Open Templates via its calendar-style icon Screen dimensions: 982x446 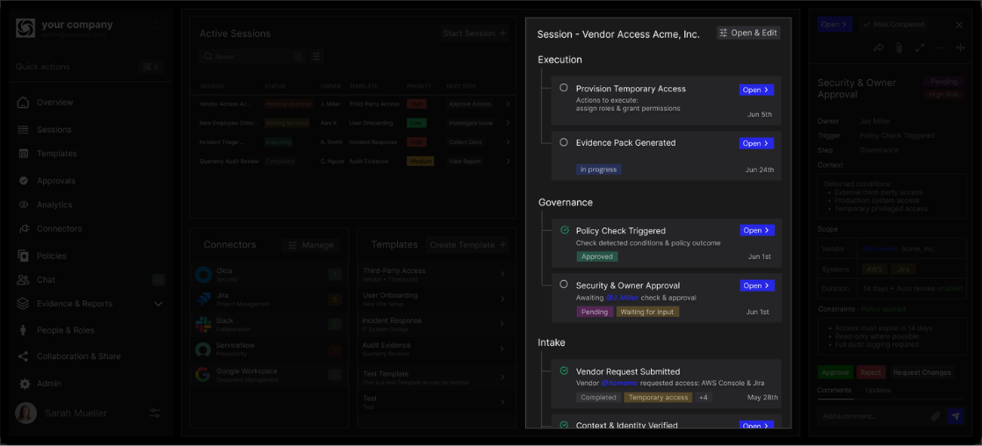coord(23,154)
